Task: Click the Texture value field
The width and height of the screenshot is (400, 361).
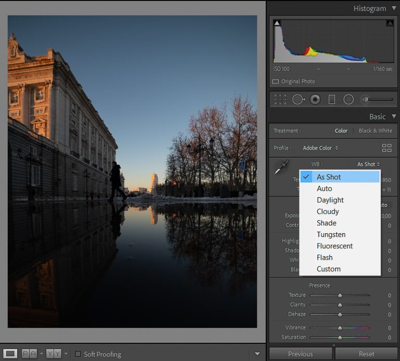Action: (x=389, y=295)
